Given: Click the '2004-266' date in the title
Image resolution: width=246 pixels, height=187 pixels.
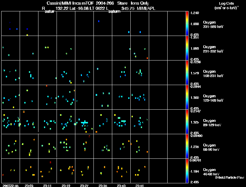Looking at the screenshot, I should tap(105, 3).
